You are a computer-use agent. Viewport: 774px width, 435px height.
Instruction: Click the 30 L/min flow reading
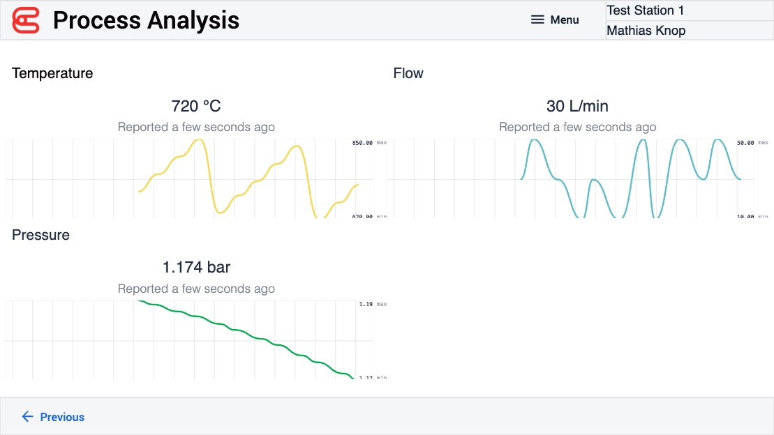coord(577,106)
